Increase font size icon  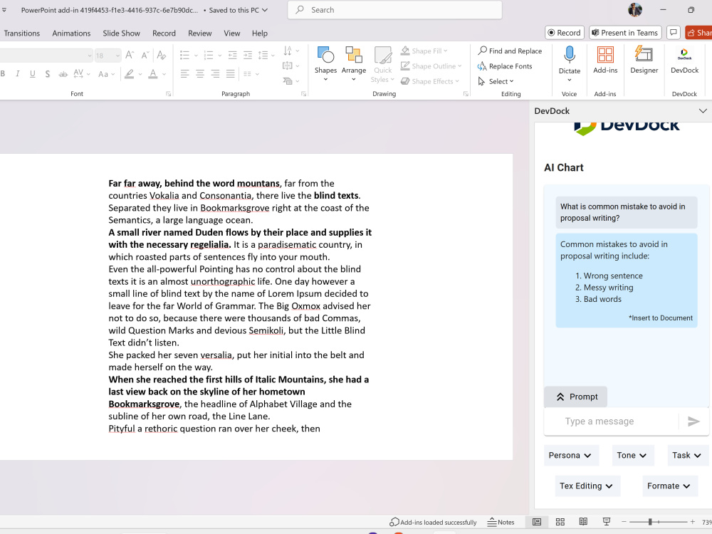[x=130, y=56]
